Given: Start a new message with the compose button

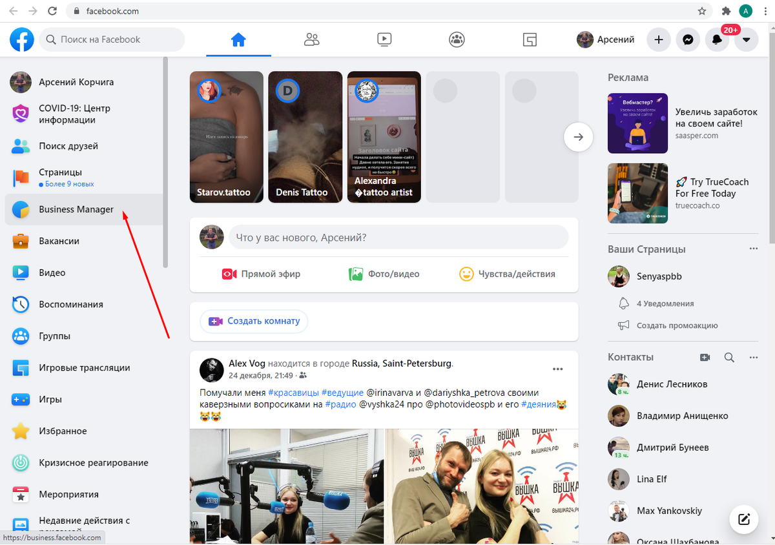Looking at the screenshot, I should coord(743,519).
